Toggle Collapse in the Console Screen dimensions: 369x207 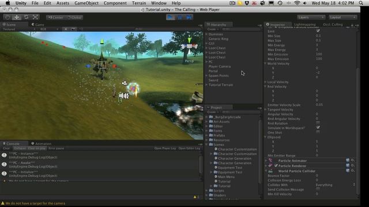20,148
